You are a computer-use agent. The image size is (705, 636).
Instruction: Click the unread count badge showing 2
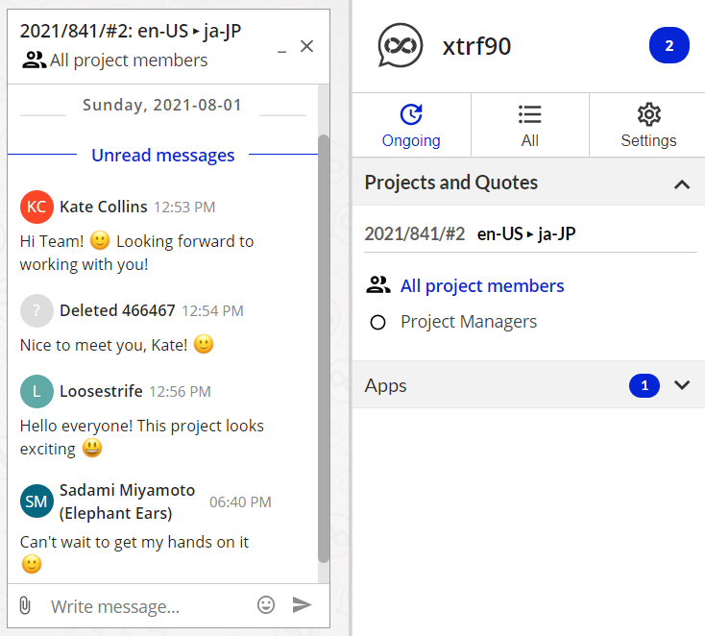(669, 45)
